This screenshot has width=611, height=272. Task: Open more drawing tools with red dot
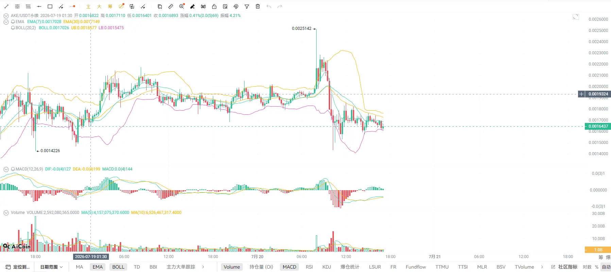click(x=72, y=6)
